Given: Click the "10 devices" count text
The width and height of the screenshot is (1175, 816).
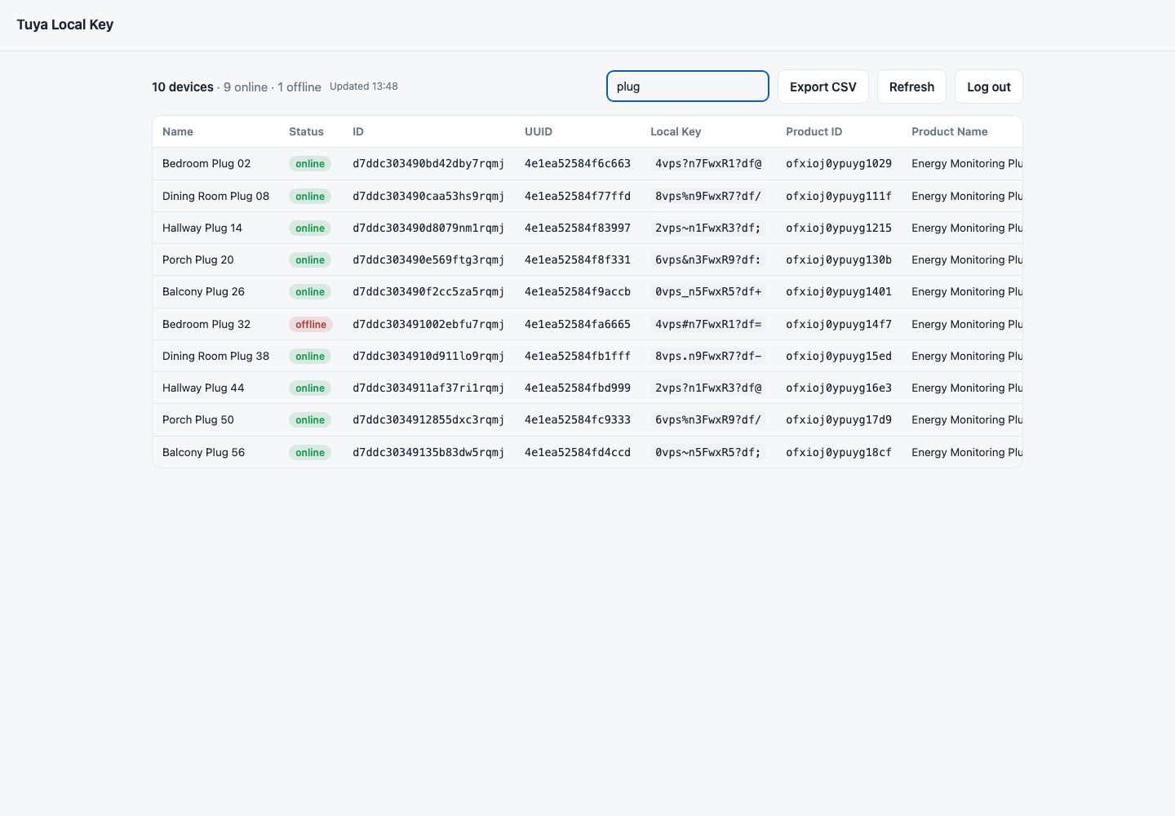Looking at the screenshot, I should (183, 87).
